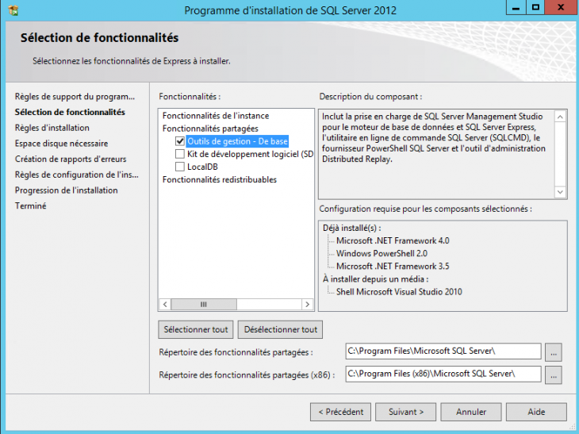Image resolution: width=579 pixels, height=434 pixels.
Task: Click feature list right scroll arrow
Action: pyautogui.click(x=307, y=305)
